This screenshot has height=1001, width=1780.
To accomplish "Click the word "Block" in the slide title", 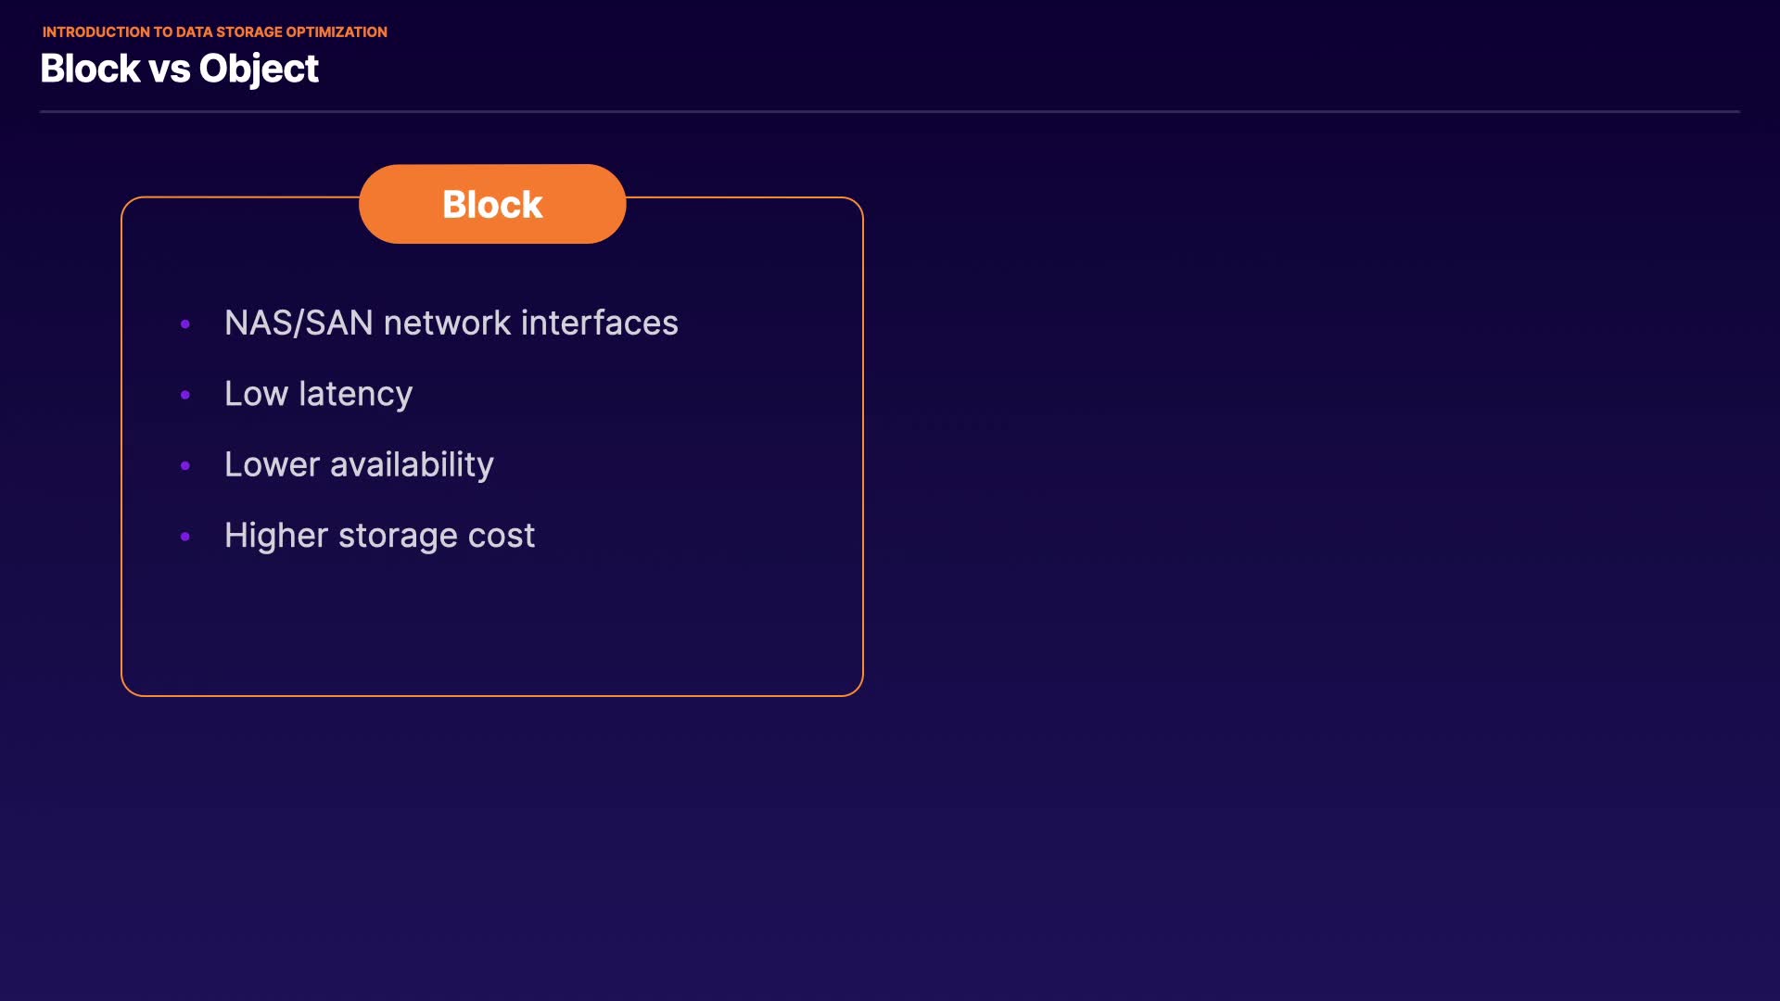I will coord(90,69).
